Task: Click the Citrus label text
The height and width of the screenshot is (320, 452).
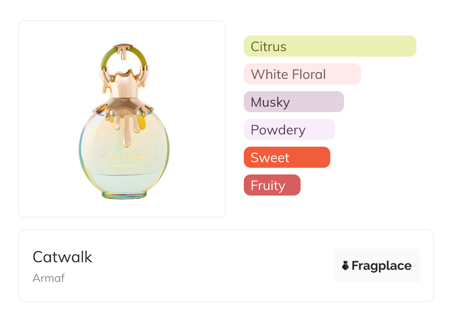Action: tap(268, 47)
